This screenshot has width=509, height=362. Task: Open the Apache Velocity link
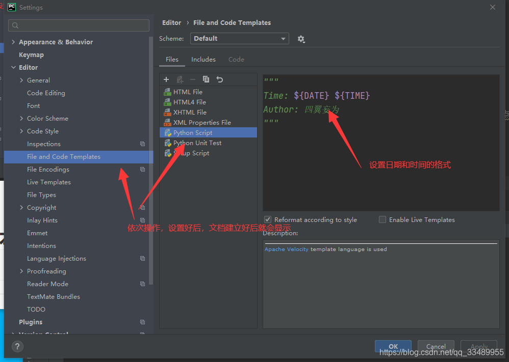(286, 249)
